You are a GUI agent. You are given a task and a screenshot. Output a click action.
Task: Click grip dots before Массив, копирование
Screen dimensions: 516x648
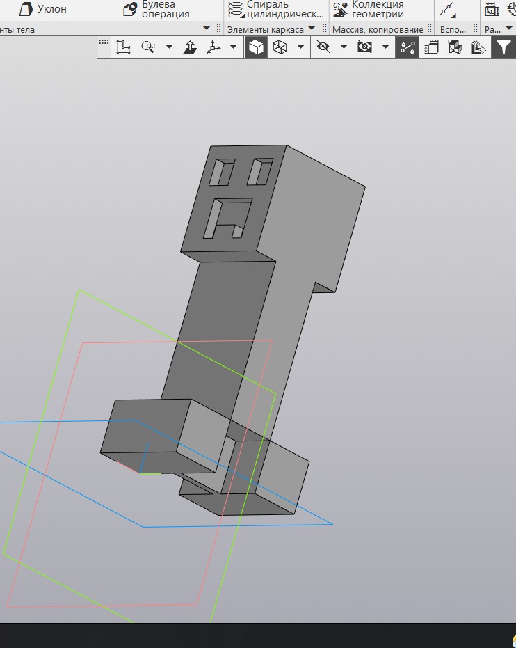pyautogui.click(x=325, y=29)
